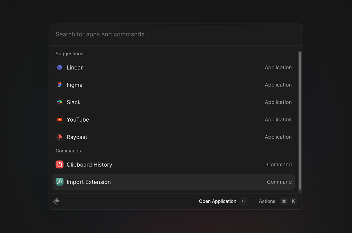
Task: Click the Import Extension green icon
Action: point(59,182)
